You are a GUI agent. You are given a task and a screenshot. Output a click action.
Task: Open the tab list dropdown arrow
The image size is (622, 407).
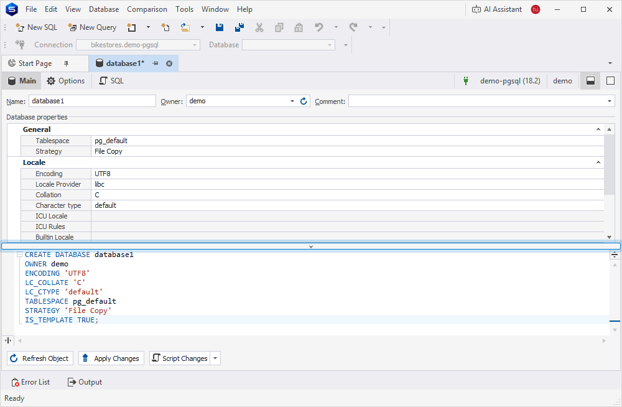pyautogui.click(x=610, y=63)
